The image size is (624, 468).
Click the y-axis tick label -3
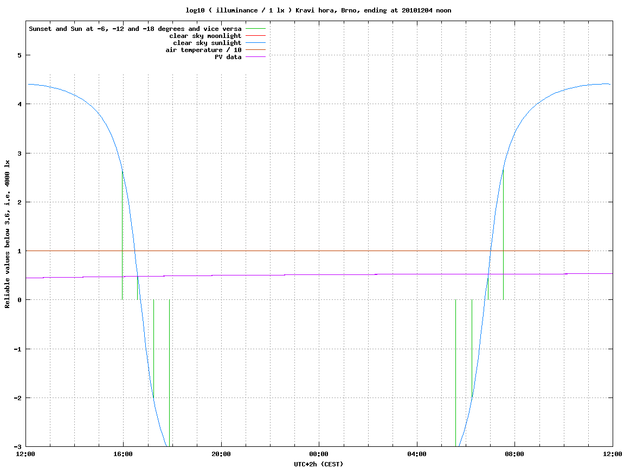(17, 447)
